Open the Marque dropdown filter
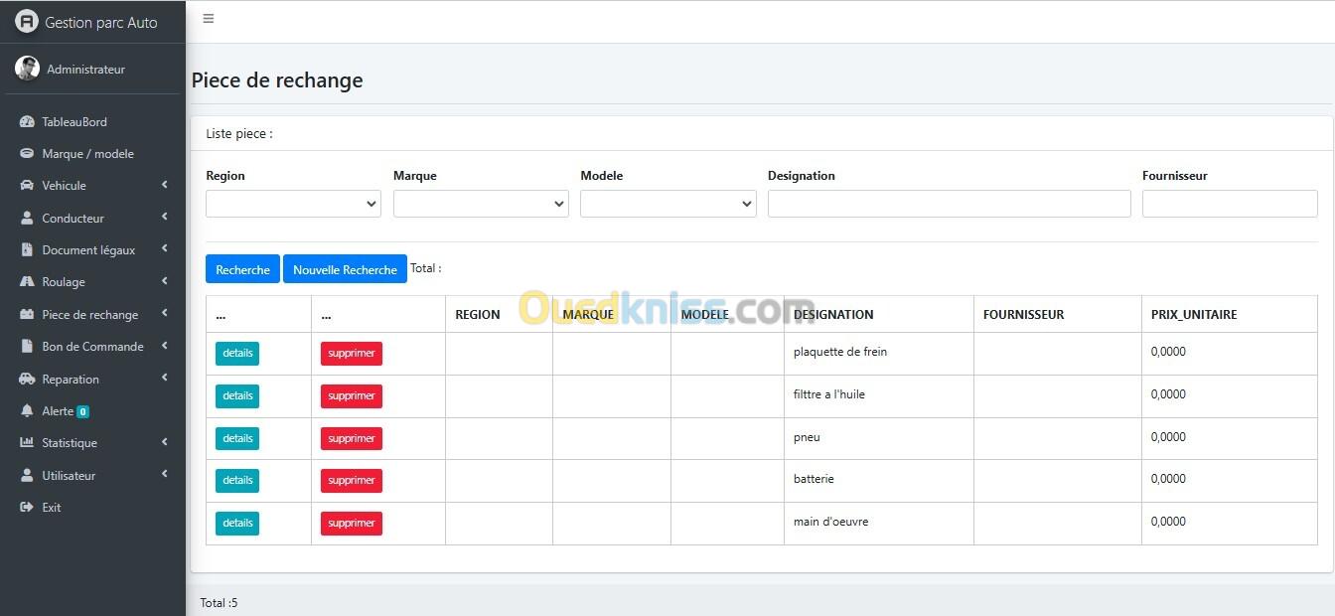The width and height of the screenshot is (1335, 616). [481, 204]
